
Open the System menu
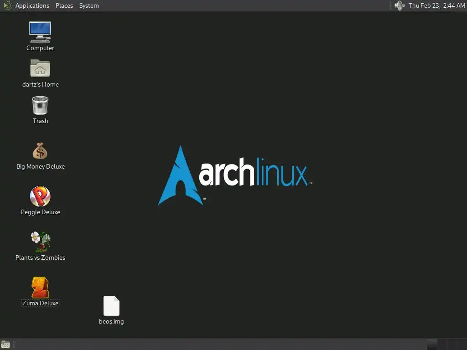click(89, 5)
